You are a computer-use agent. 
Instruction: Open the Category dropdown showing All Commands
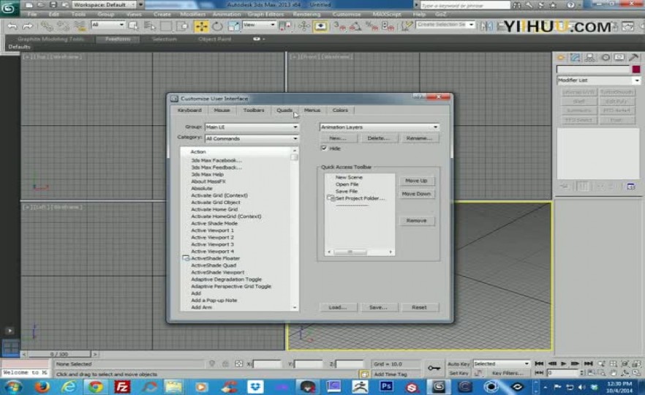pos(252,139)
